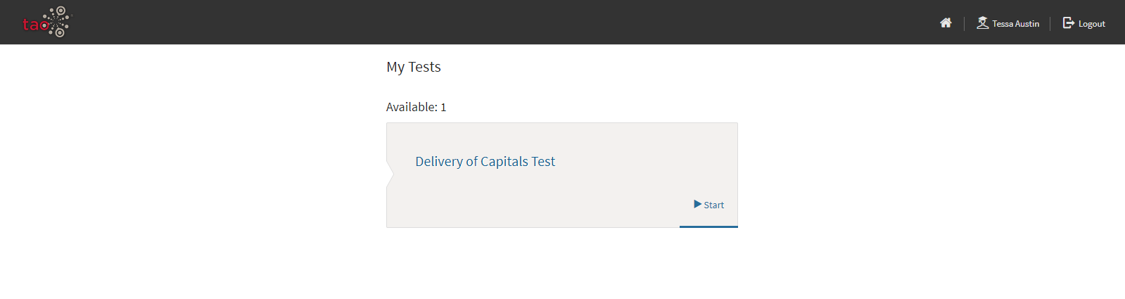The image size is (1125, 299).
Task: Click the "Available: 1" label
Action: (x=416, y=107)
